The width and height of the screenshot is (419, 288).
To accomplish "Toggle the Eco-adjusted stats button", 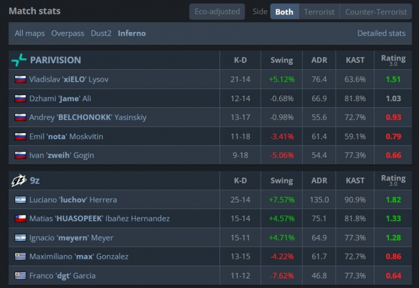I will click(217, 12).
